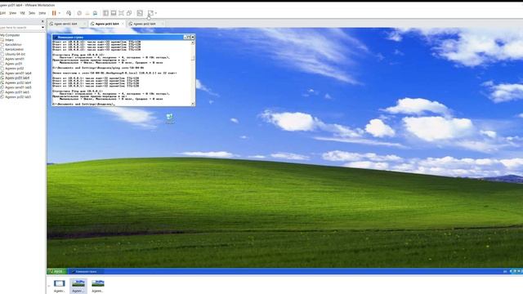
Task: Revert the VM to the previous snapshot
Action: [87, 13]
